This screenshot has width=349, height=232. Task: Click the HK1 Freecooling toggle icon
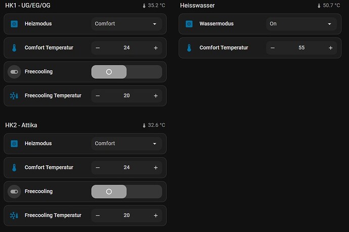tap(14, 72)
